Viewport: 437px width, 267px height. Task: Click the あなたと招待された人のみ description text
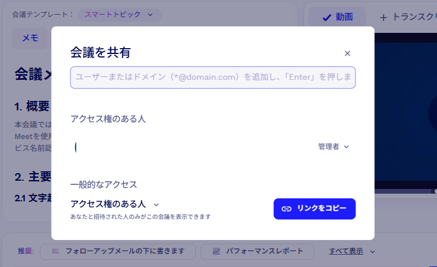(x=140, y=217)
